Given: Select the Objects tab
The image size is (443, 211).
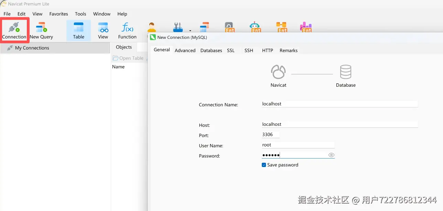Looking at the screenshot, I should [124, 47].
